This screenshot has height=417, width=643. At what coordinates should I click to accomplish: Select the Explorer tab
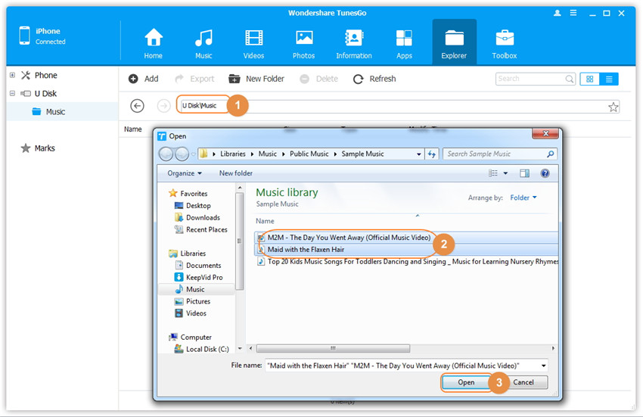[x=454, y=43]
